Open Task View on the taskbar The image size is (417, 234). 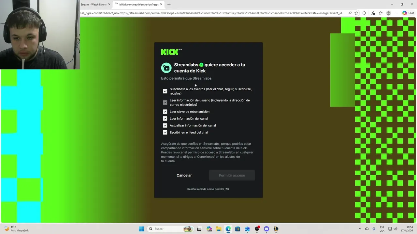tap(199, 229)
